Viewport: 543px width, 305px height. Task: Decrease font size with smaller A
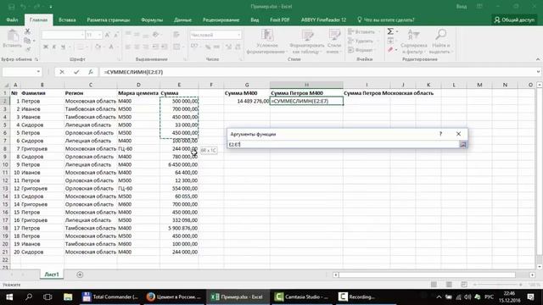116,35
